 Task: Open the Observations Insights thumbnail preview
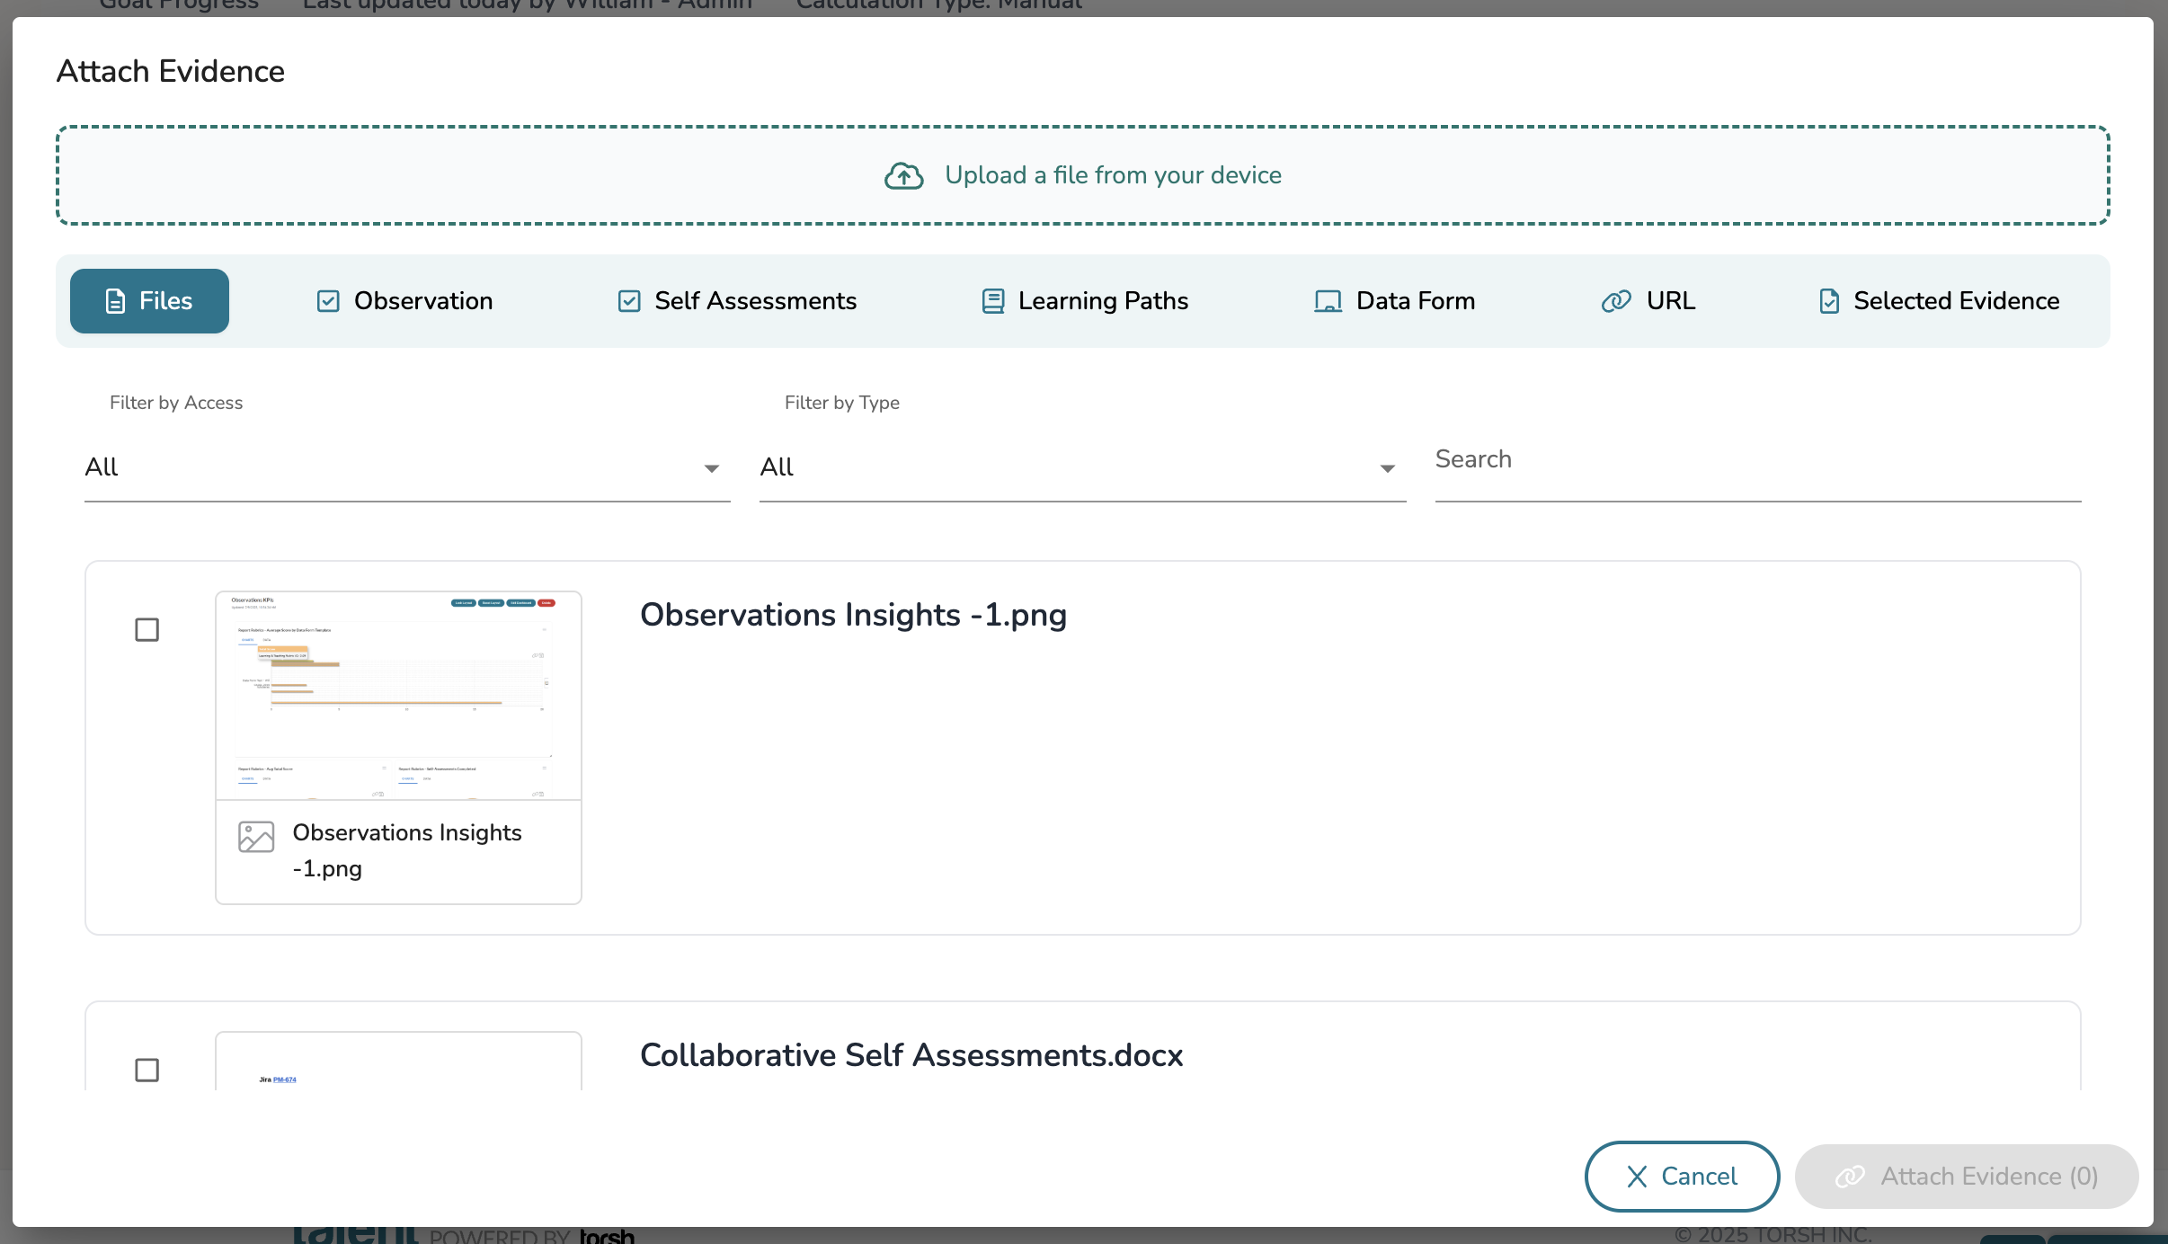[x=398, y=695]
